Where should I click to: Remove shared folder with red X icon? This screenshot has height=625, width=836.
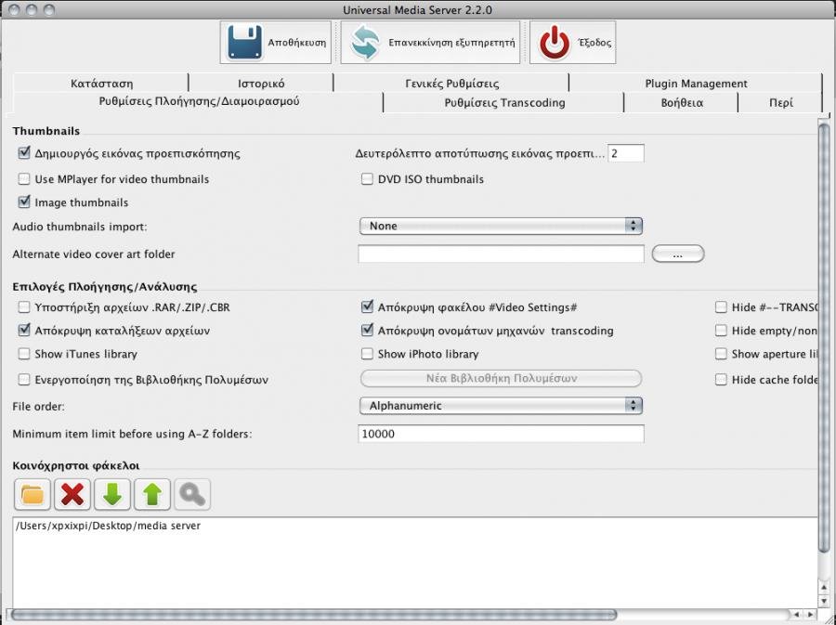click(x=72, y=494)
